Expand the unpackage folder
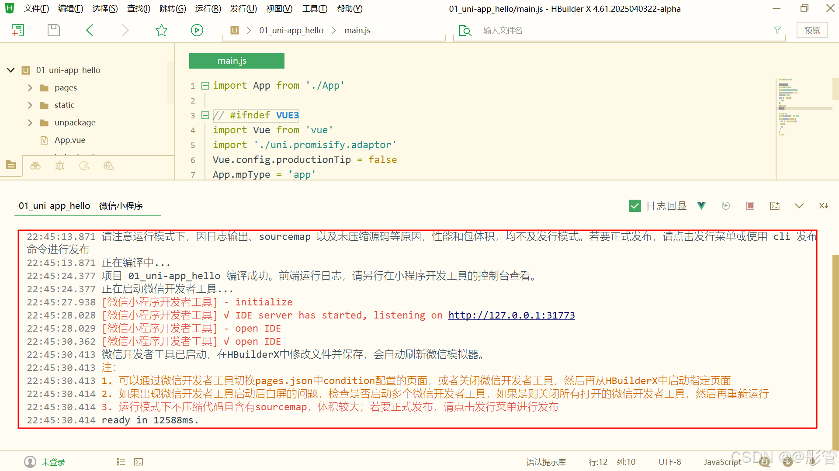Viewport: 839px width, 471px height. 30,123
